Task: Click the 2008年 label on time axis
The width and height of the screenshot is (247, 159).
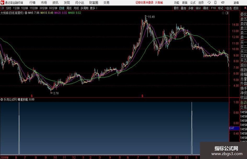Action: tap(4, 157)
